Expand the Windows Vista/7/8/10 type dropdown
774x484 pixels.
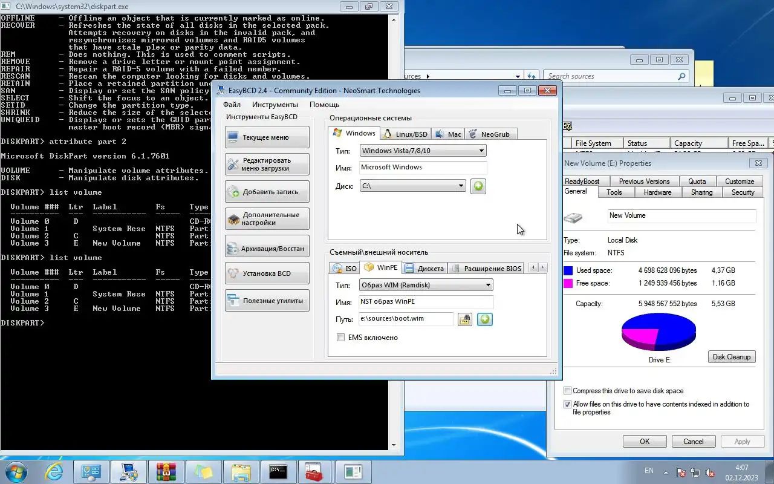point(423,151)
